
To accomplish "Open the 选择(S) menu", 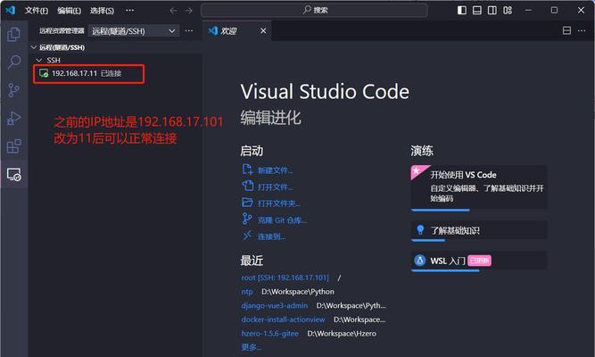I will [102, 10].
